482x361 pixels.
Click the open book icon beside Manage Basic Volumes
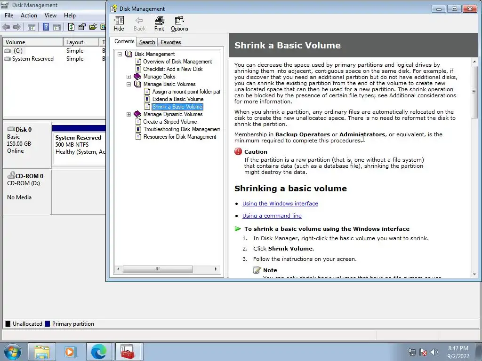click(137, 84)
